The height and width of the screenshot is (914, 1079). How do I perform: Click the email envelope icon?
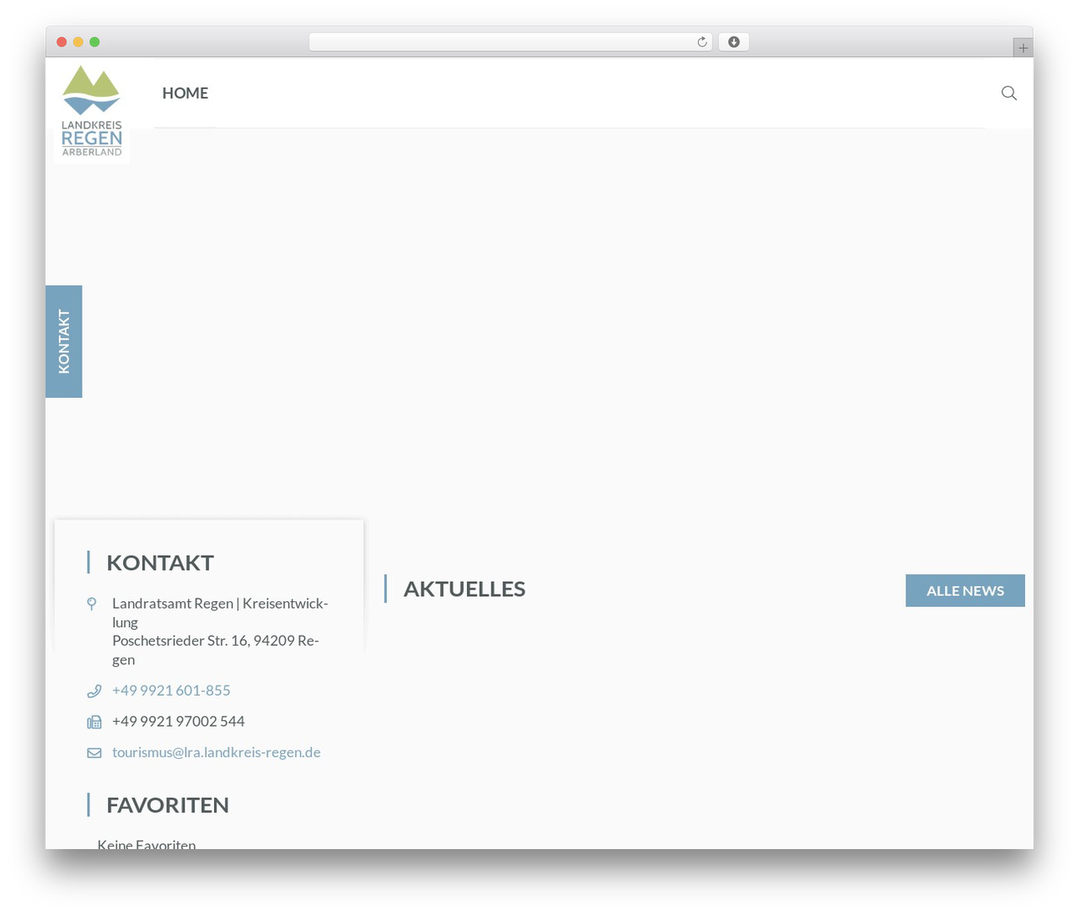(94, 753)
